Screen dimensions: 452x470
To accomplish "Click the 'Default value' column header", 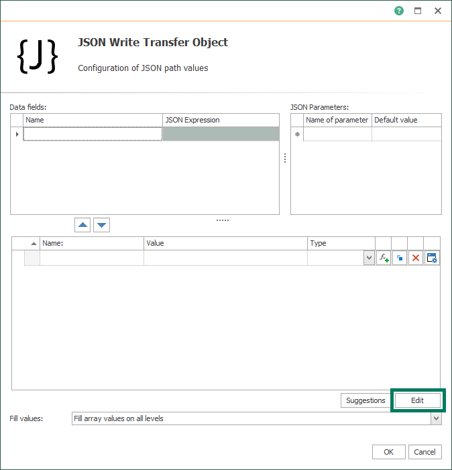I will (x=406, y=121).
